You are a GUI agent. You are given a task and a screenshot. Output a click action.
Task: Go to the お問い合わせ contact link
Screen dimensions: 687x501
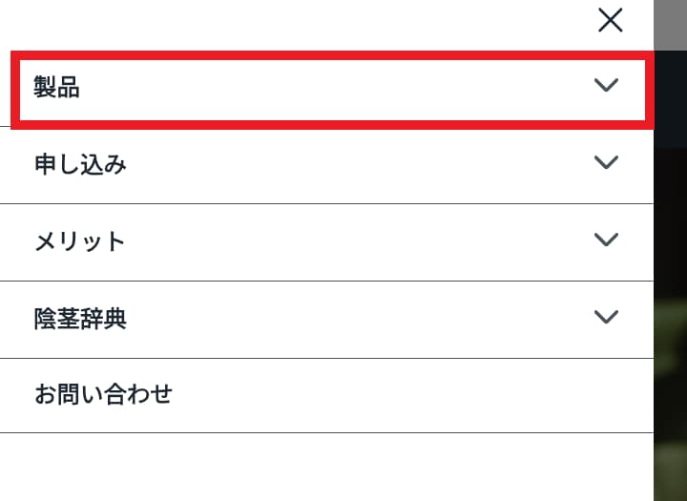[x=103, y=394]
